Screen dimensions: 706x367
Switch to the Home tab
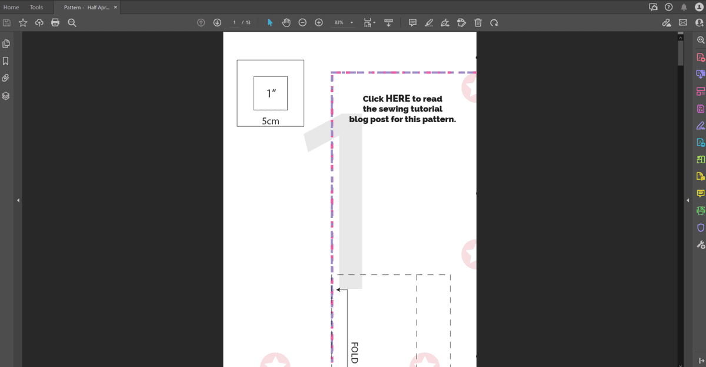[11, 7]
